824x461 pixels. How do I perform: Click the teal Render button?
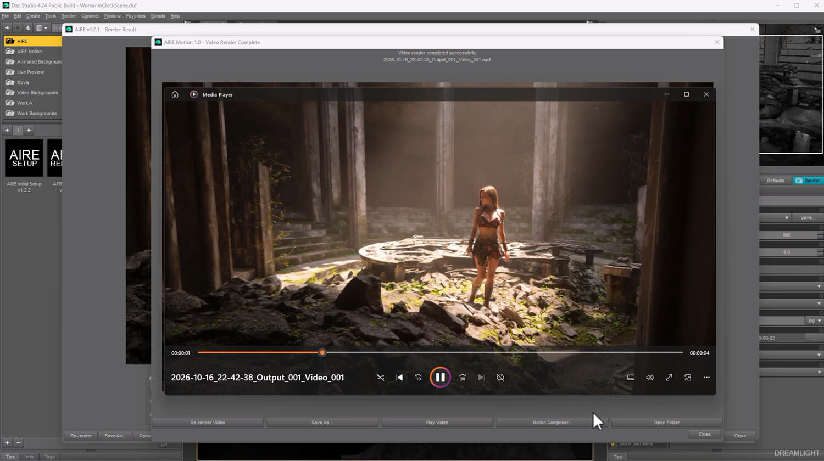pos(809,181)
